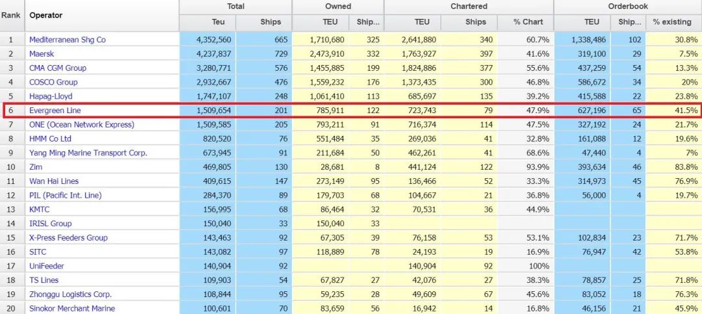Select the Orderbook group header
Image resolution: width=702 pixels, height=314 pixels.
pyautogui.click(x=627, y=7)
